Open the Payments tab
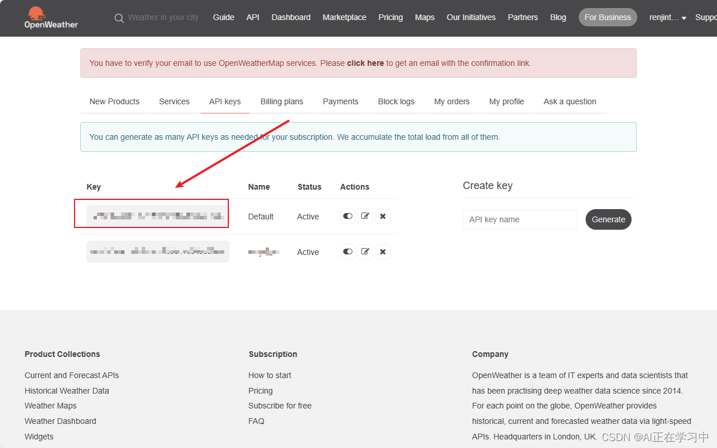717x448 pixels. 341,101
